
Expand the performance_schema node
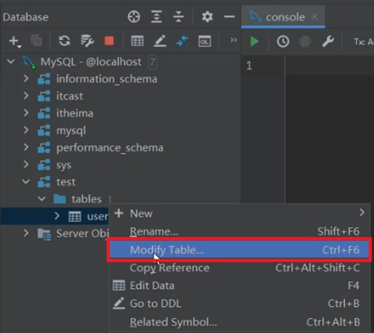tap(27, 148)
